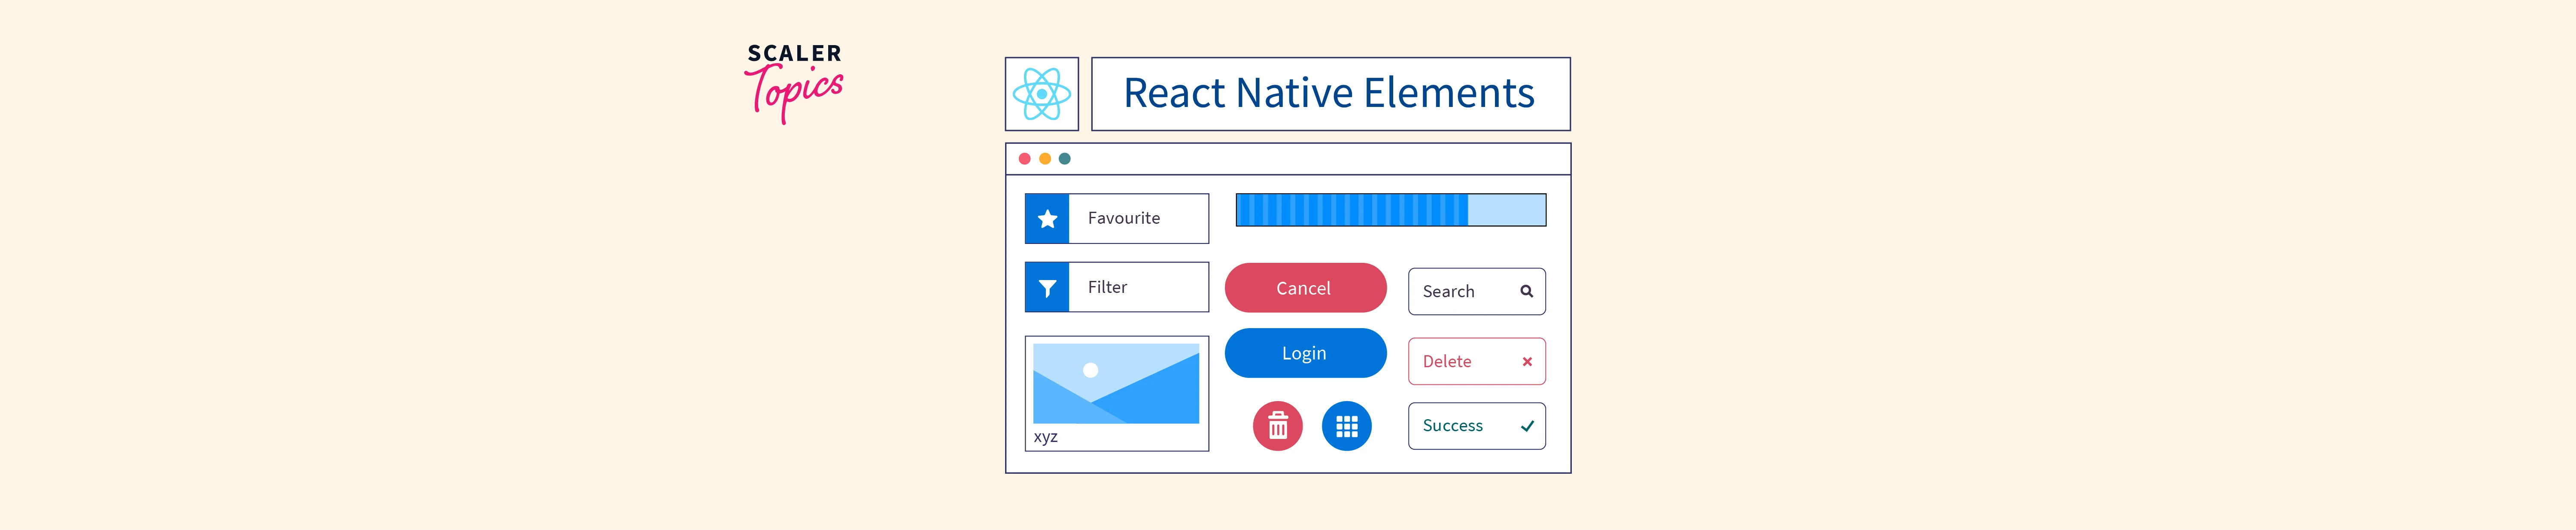
Task: Click the Favourite text field
Action: tap(1137, 219)
